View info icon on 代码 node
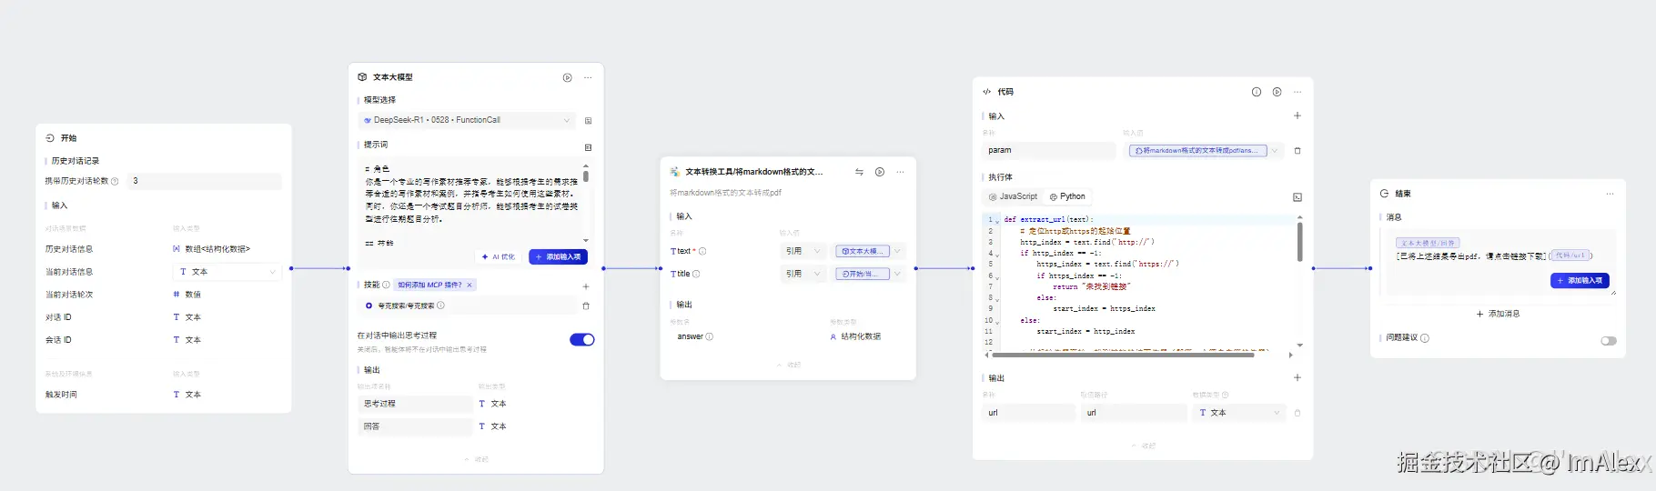 (1257, 92)
